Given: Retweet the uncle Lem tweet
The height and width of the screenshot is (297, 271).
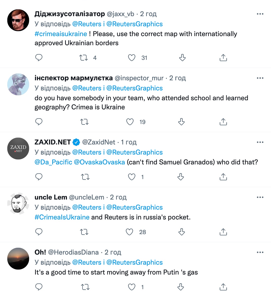Looking at the screenshot, I should (x=84, y=232).
